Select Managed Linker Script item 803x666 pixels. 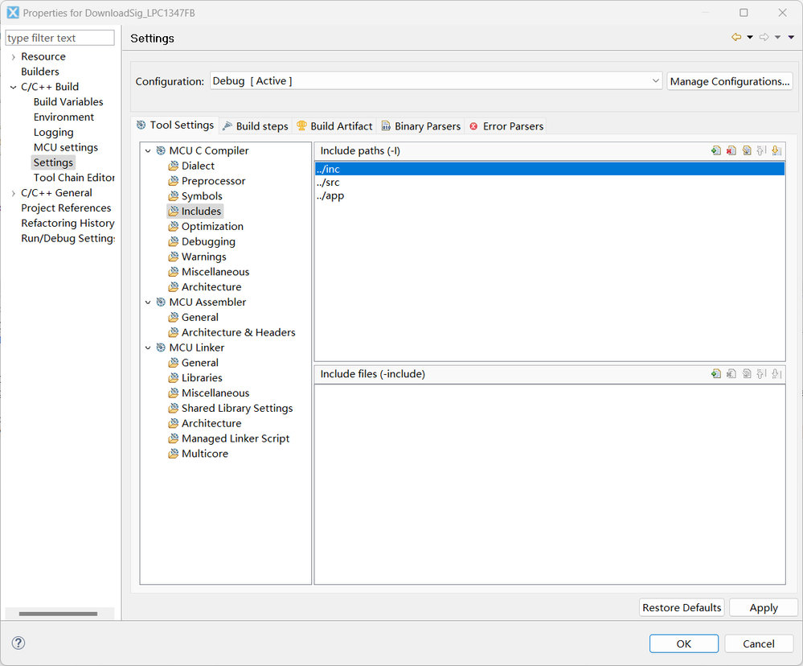coord(236,438)
